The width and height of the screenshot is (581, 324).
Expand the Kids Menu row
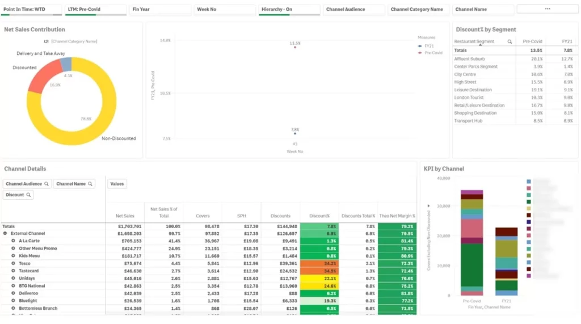coord(13,256)
